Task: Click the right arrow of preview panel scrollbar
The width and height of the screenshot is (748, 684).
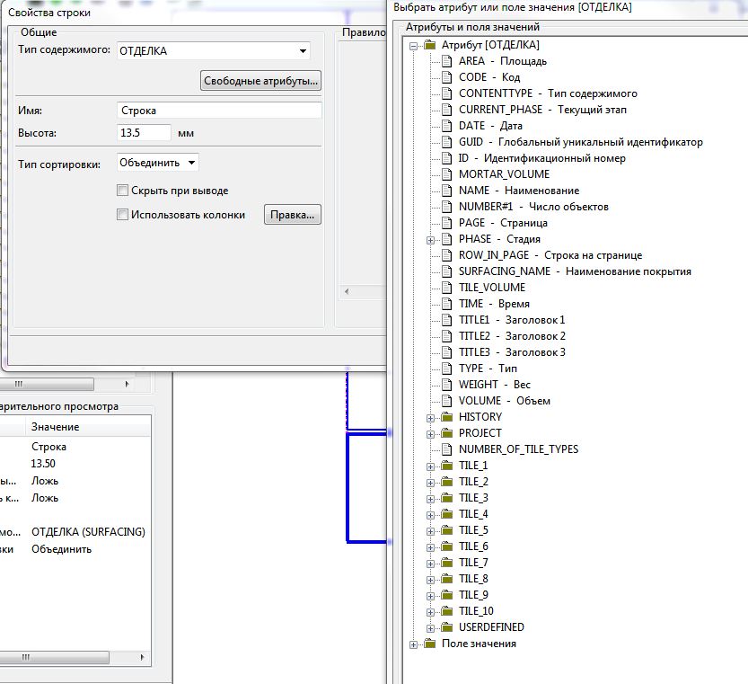Action: pos(142,657)
